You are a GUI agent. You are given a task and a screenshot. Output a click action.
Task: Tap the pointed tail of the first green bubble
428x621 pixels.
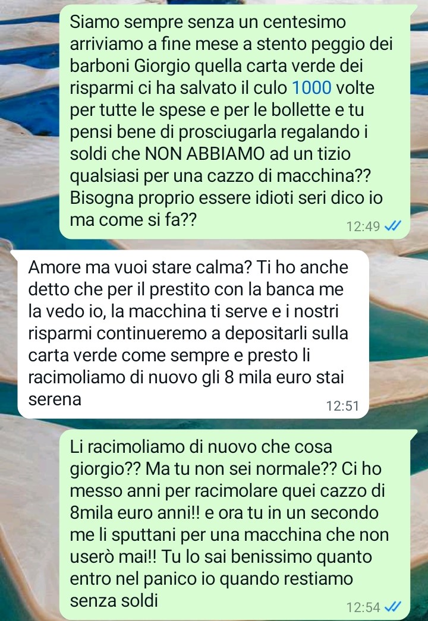point(413,9)
